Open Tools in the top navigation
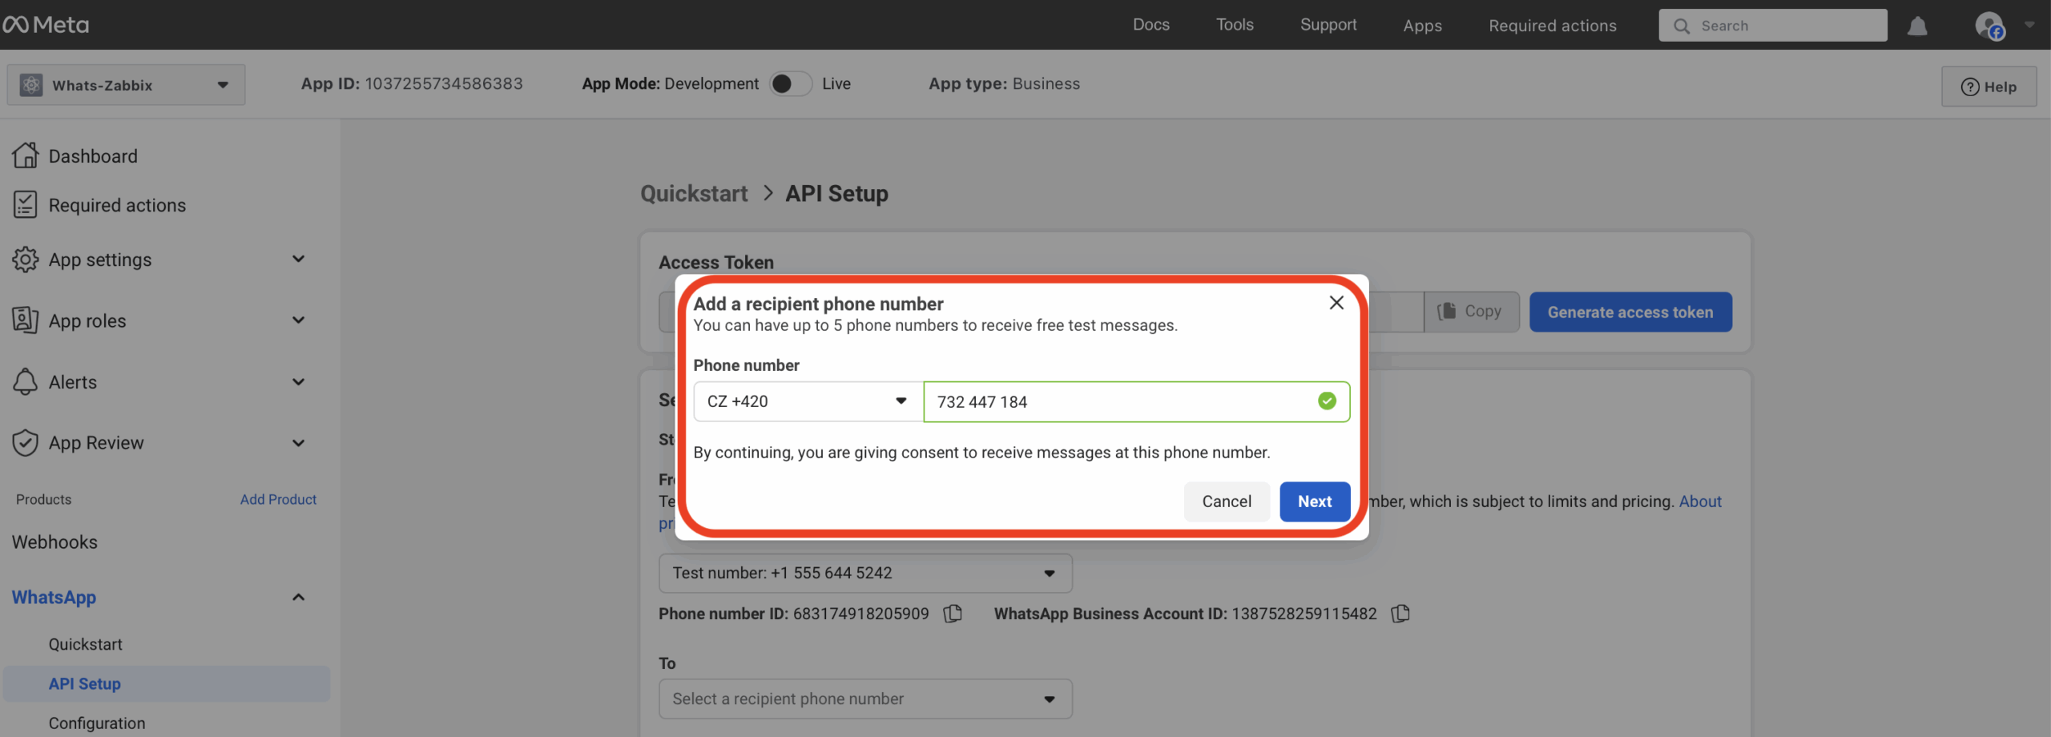This screenshot has height=737, width=2051. [x=1235, y=25]
